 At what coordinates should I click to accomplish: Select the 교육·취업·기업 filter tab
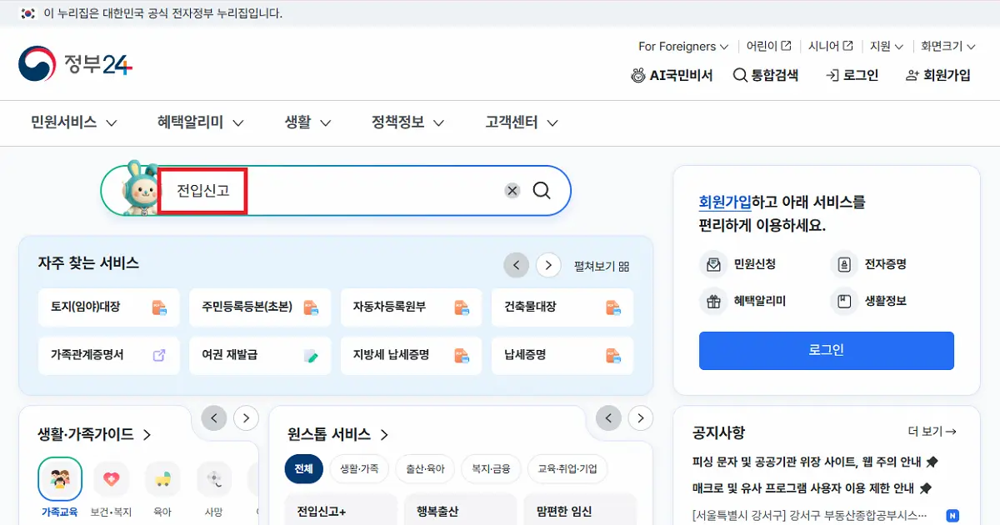[567, 469]
